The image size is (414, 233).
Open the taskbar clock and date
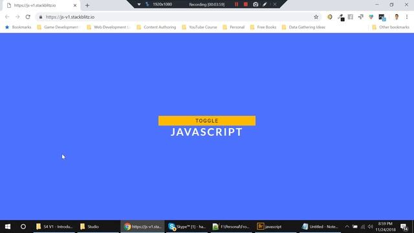click(x=386, y=227)
